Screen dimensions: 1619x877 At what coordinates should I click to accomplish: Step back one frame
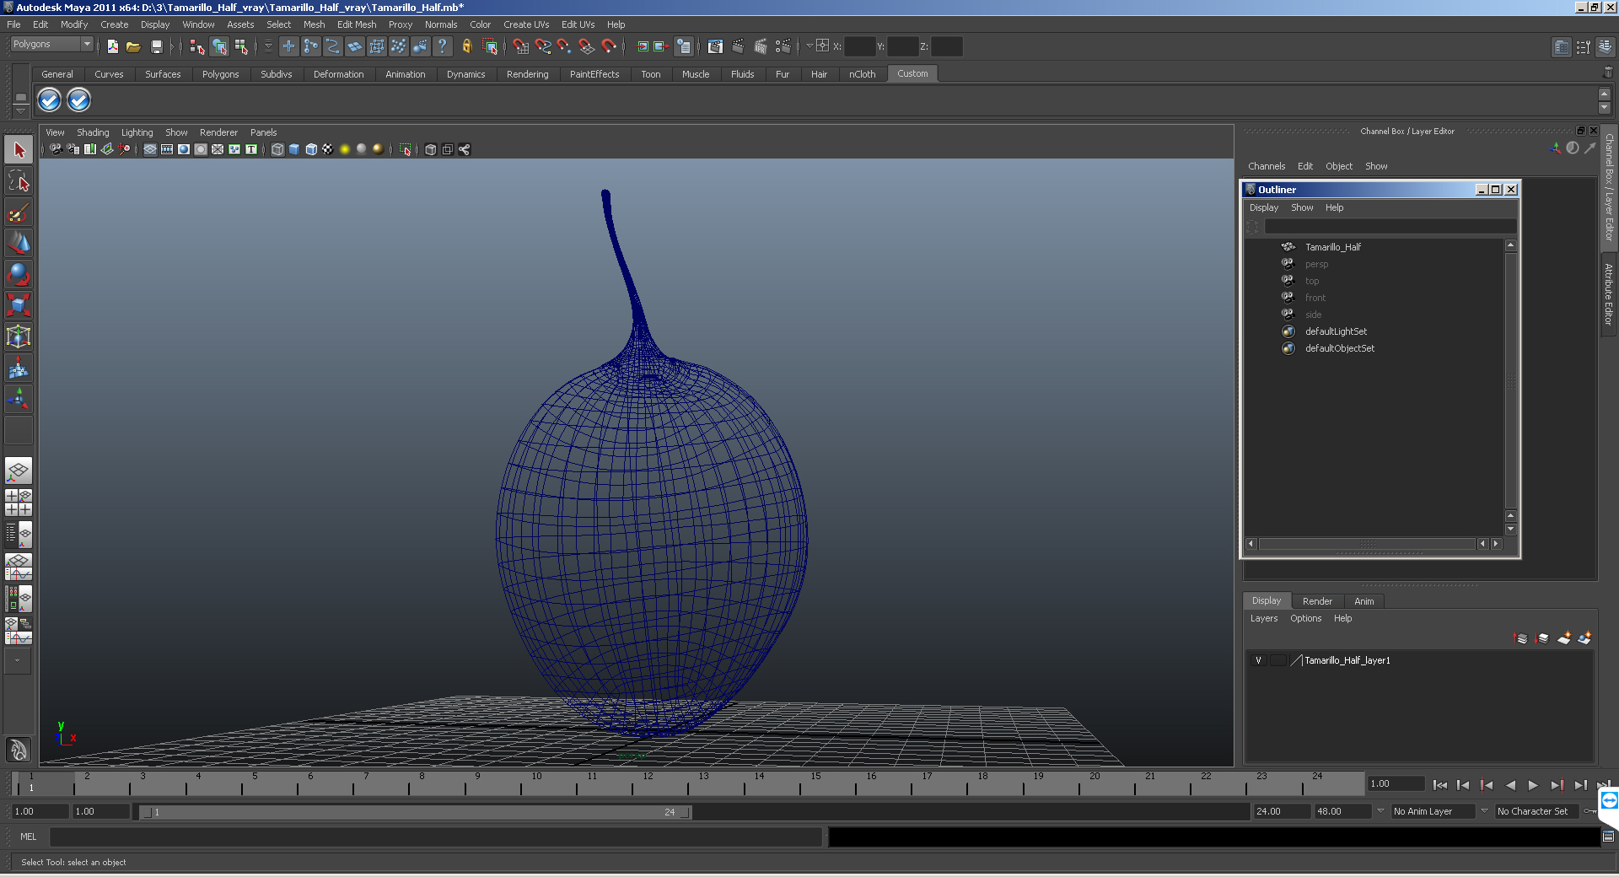tap(1463, 785)
